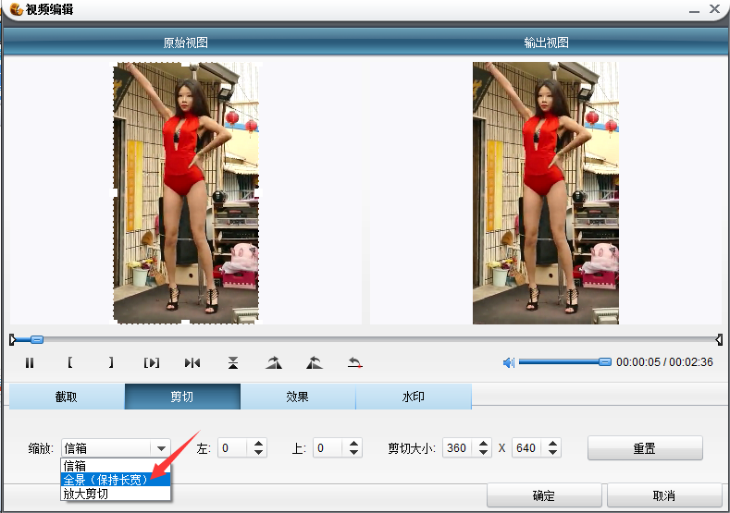This screenshot has height=513, width=730.
Task: Click the timeline start marker
Action: (x=13, y=339)
